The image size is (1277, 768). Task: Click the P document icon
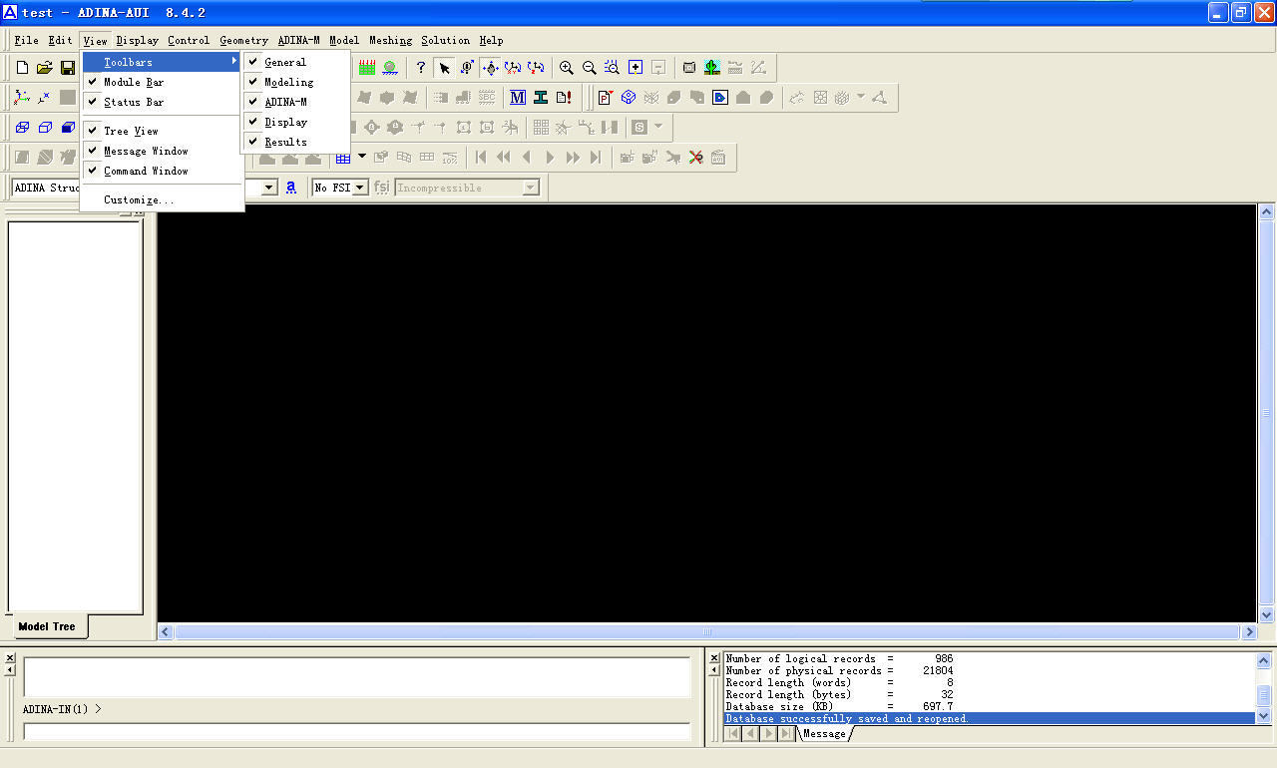605,97
